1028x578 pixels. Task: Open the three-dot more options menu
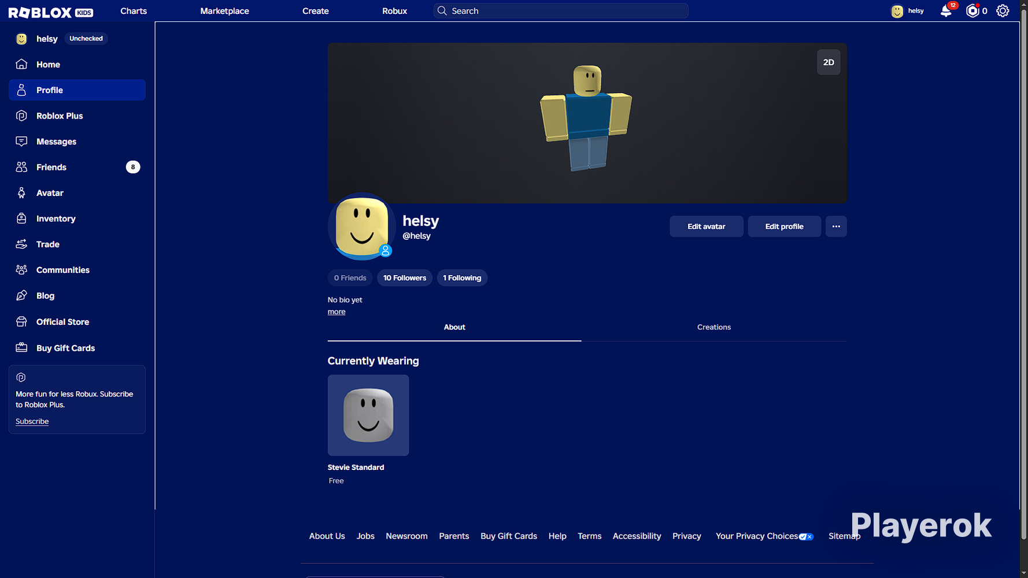[x=836, y=227]
